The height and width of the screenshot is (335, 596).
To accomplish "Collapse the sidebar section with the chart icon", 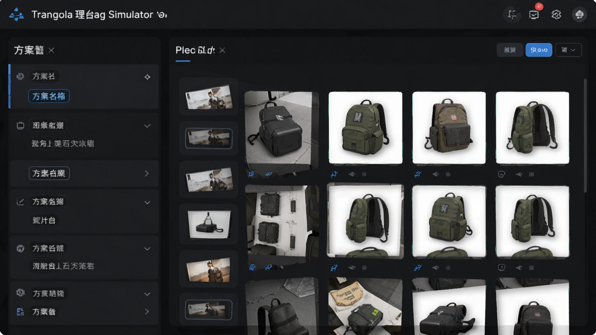I will [147, 202].
